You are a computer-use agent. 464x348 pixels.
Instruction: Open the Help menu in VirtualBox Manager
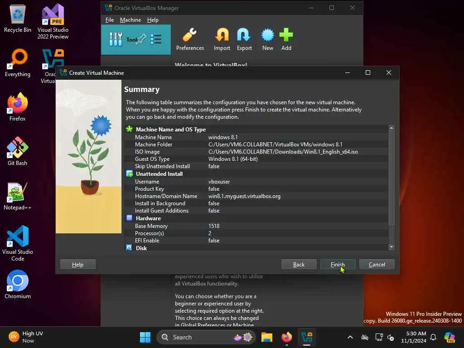153,20
